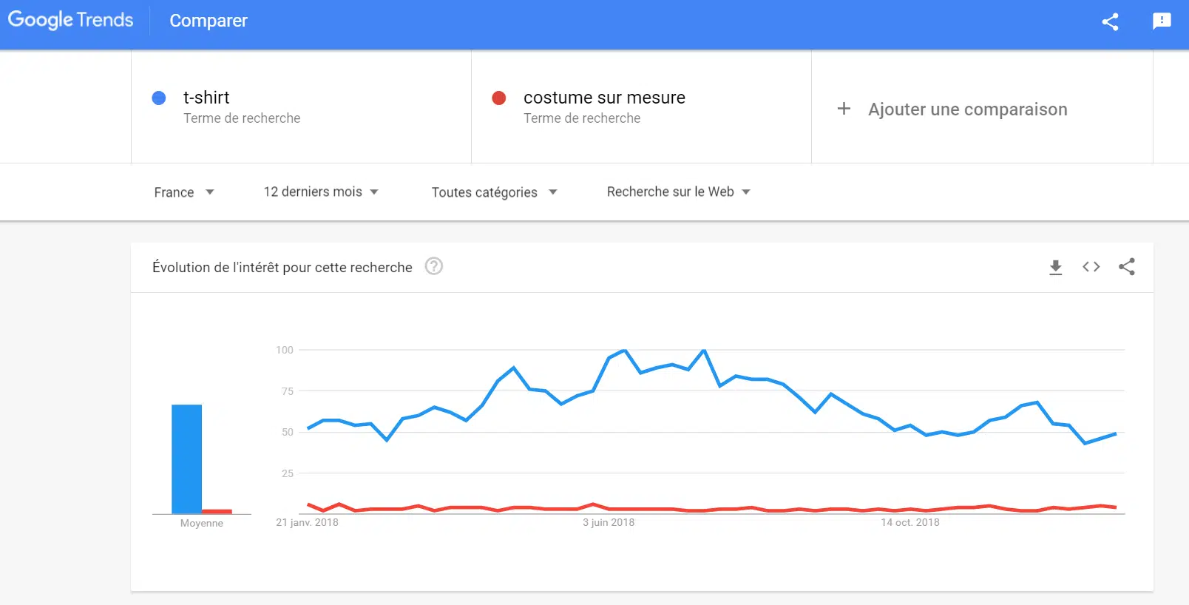Screen dimensions: 1189x605
Task: Click the blue t-shirt color dot
Action: 159,98
